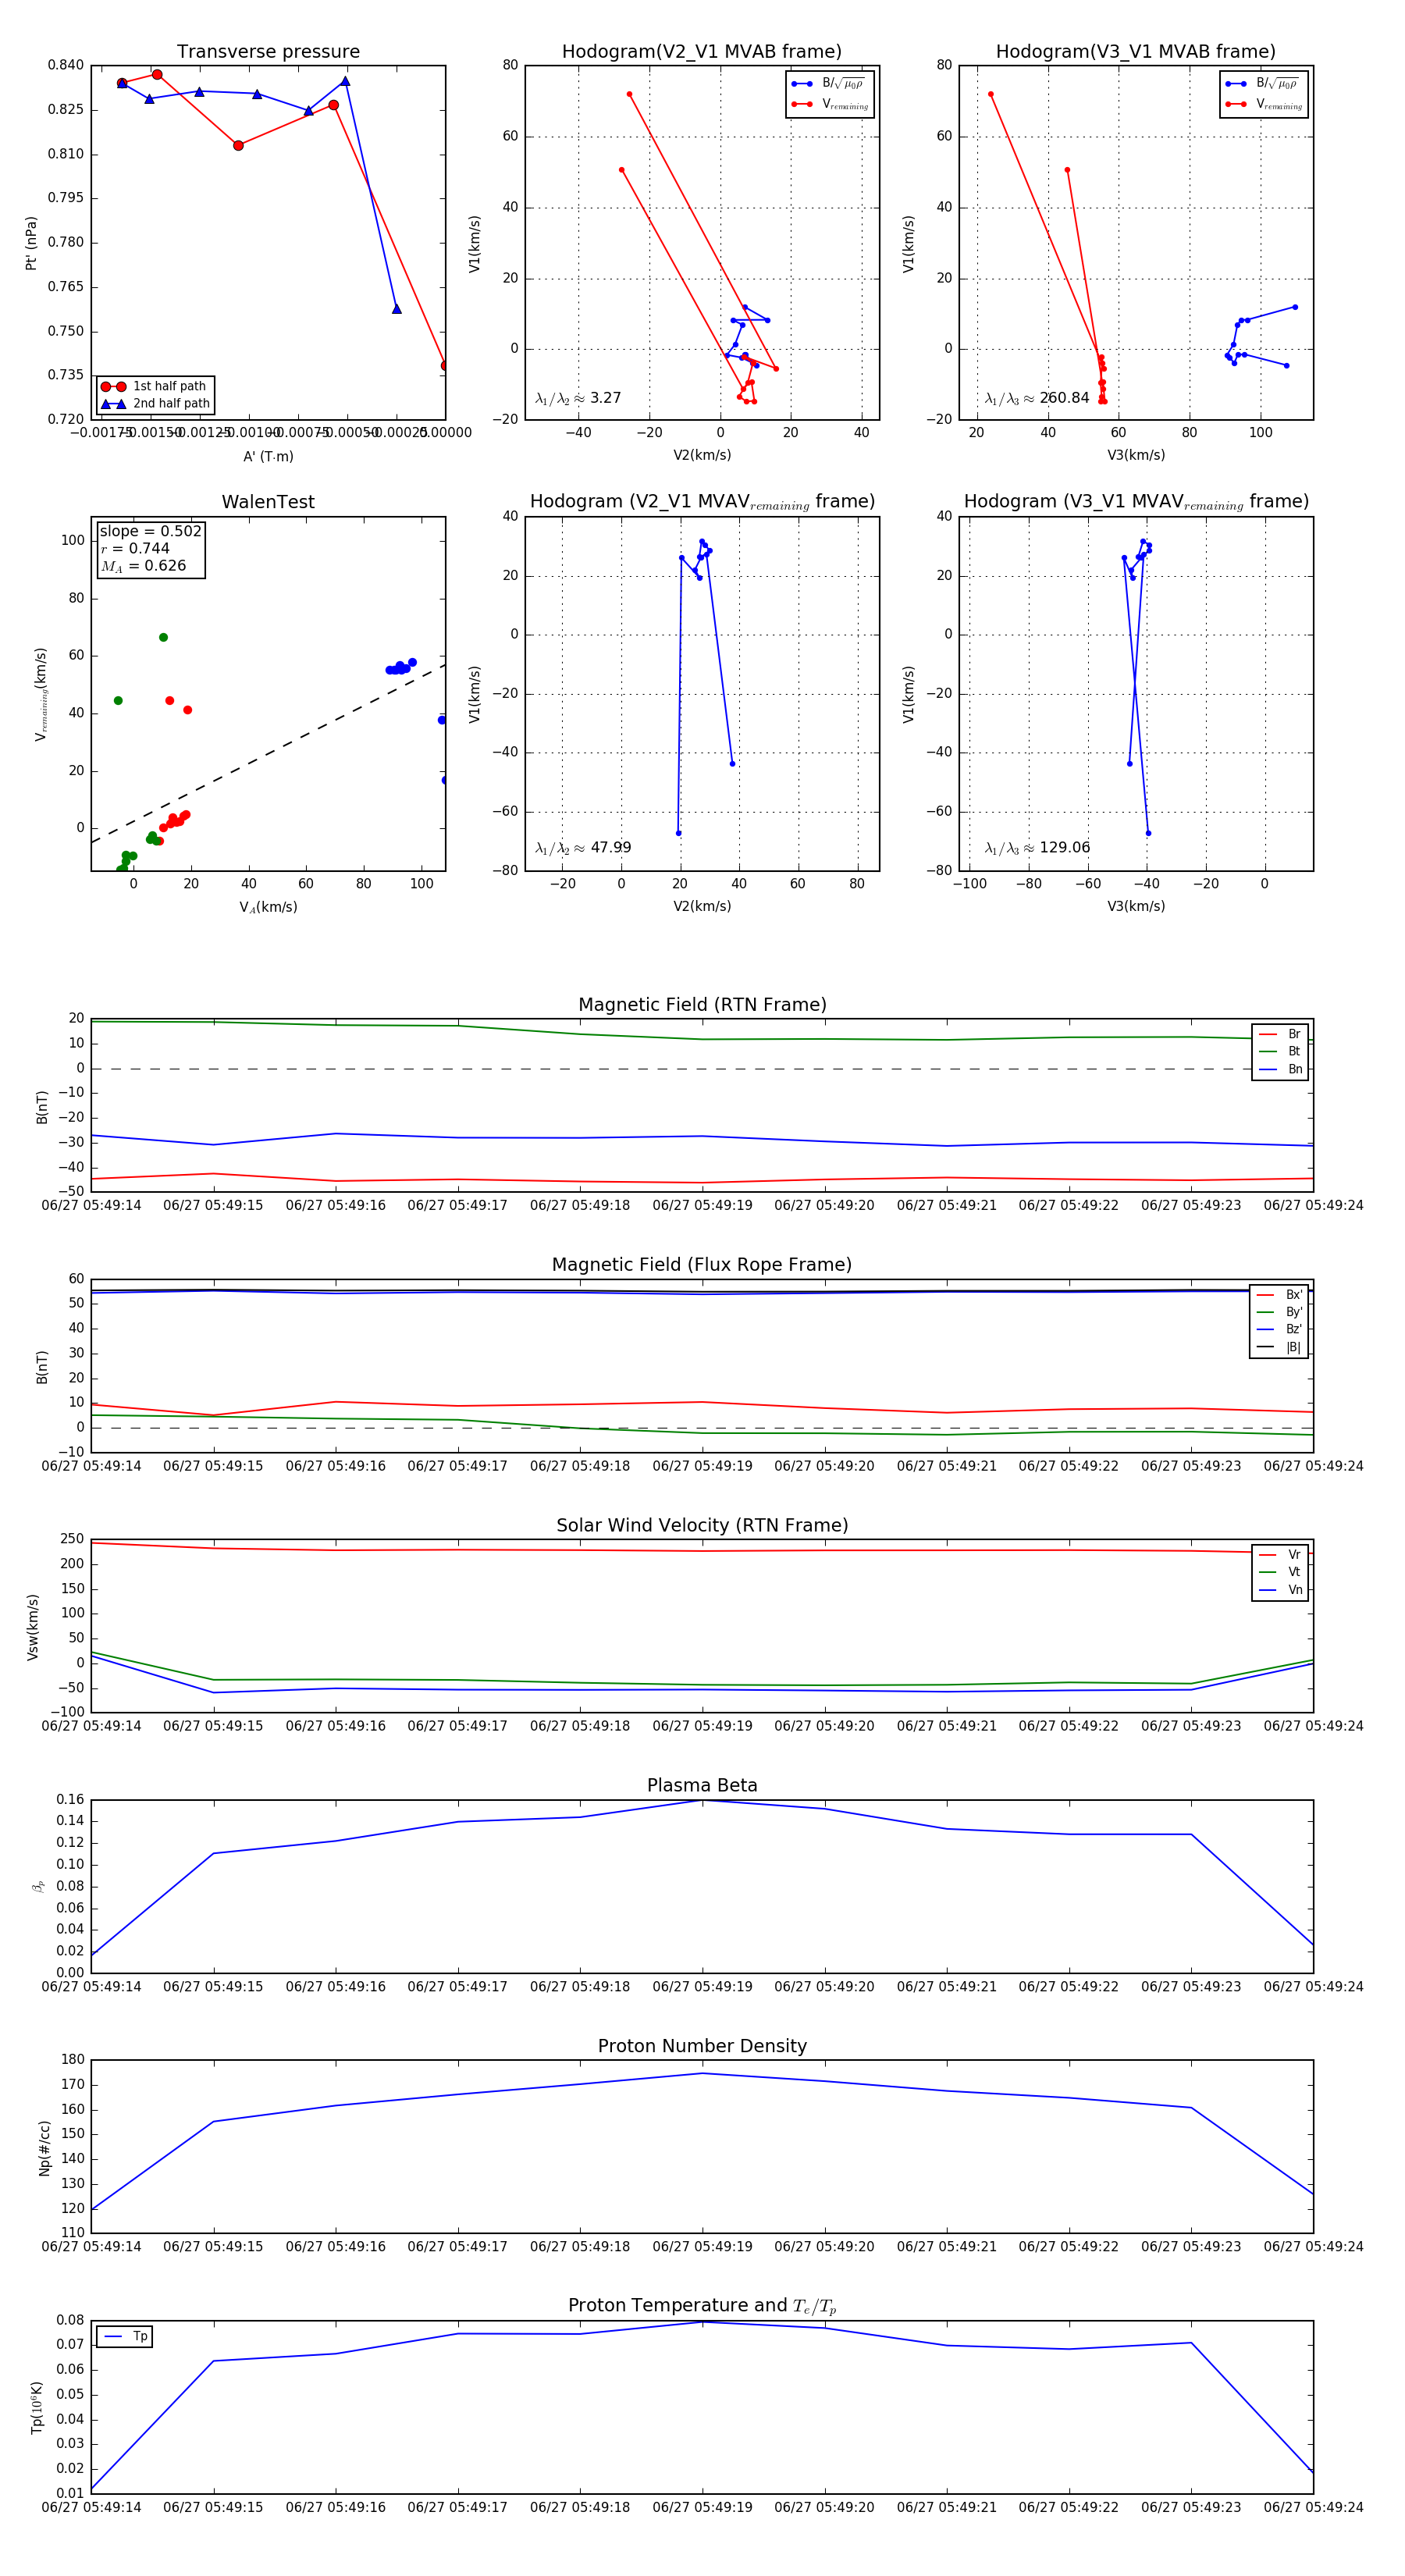Click the topmost green point in WalenTest plot
This screenshot has height=2576, width=1405.
point(163,638)
